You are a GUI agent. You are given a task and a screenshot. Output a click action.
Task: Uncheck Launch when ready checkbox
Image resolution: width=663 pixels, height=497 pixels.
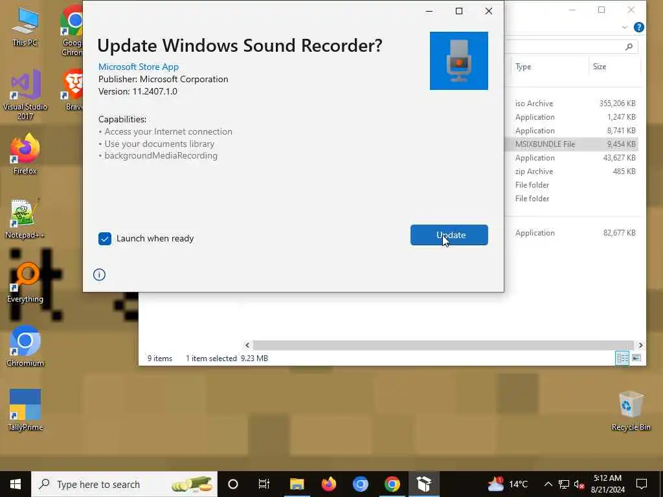tap(105, 239)
